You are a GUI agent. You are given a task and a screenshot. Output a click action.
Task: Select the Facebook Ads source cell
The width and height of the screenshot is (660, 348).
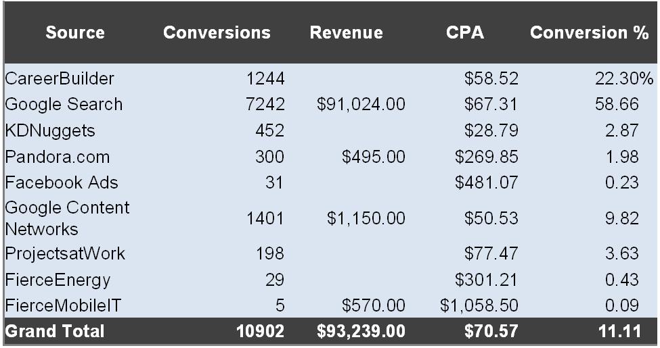(x=62, y=184)
